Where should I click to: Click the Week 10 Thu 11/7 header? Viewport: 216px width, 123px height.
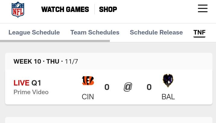(46, 61)
